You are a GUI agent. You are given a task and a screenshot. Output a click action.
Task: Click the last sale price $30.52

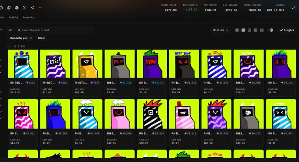(x=144, y=143)
